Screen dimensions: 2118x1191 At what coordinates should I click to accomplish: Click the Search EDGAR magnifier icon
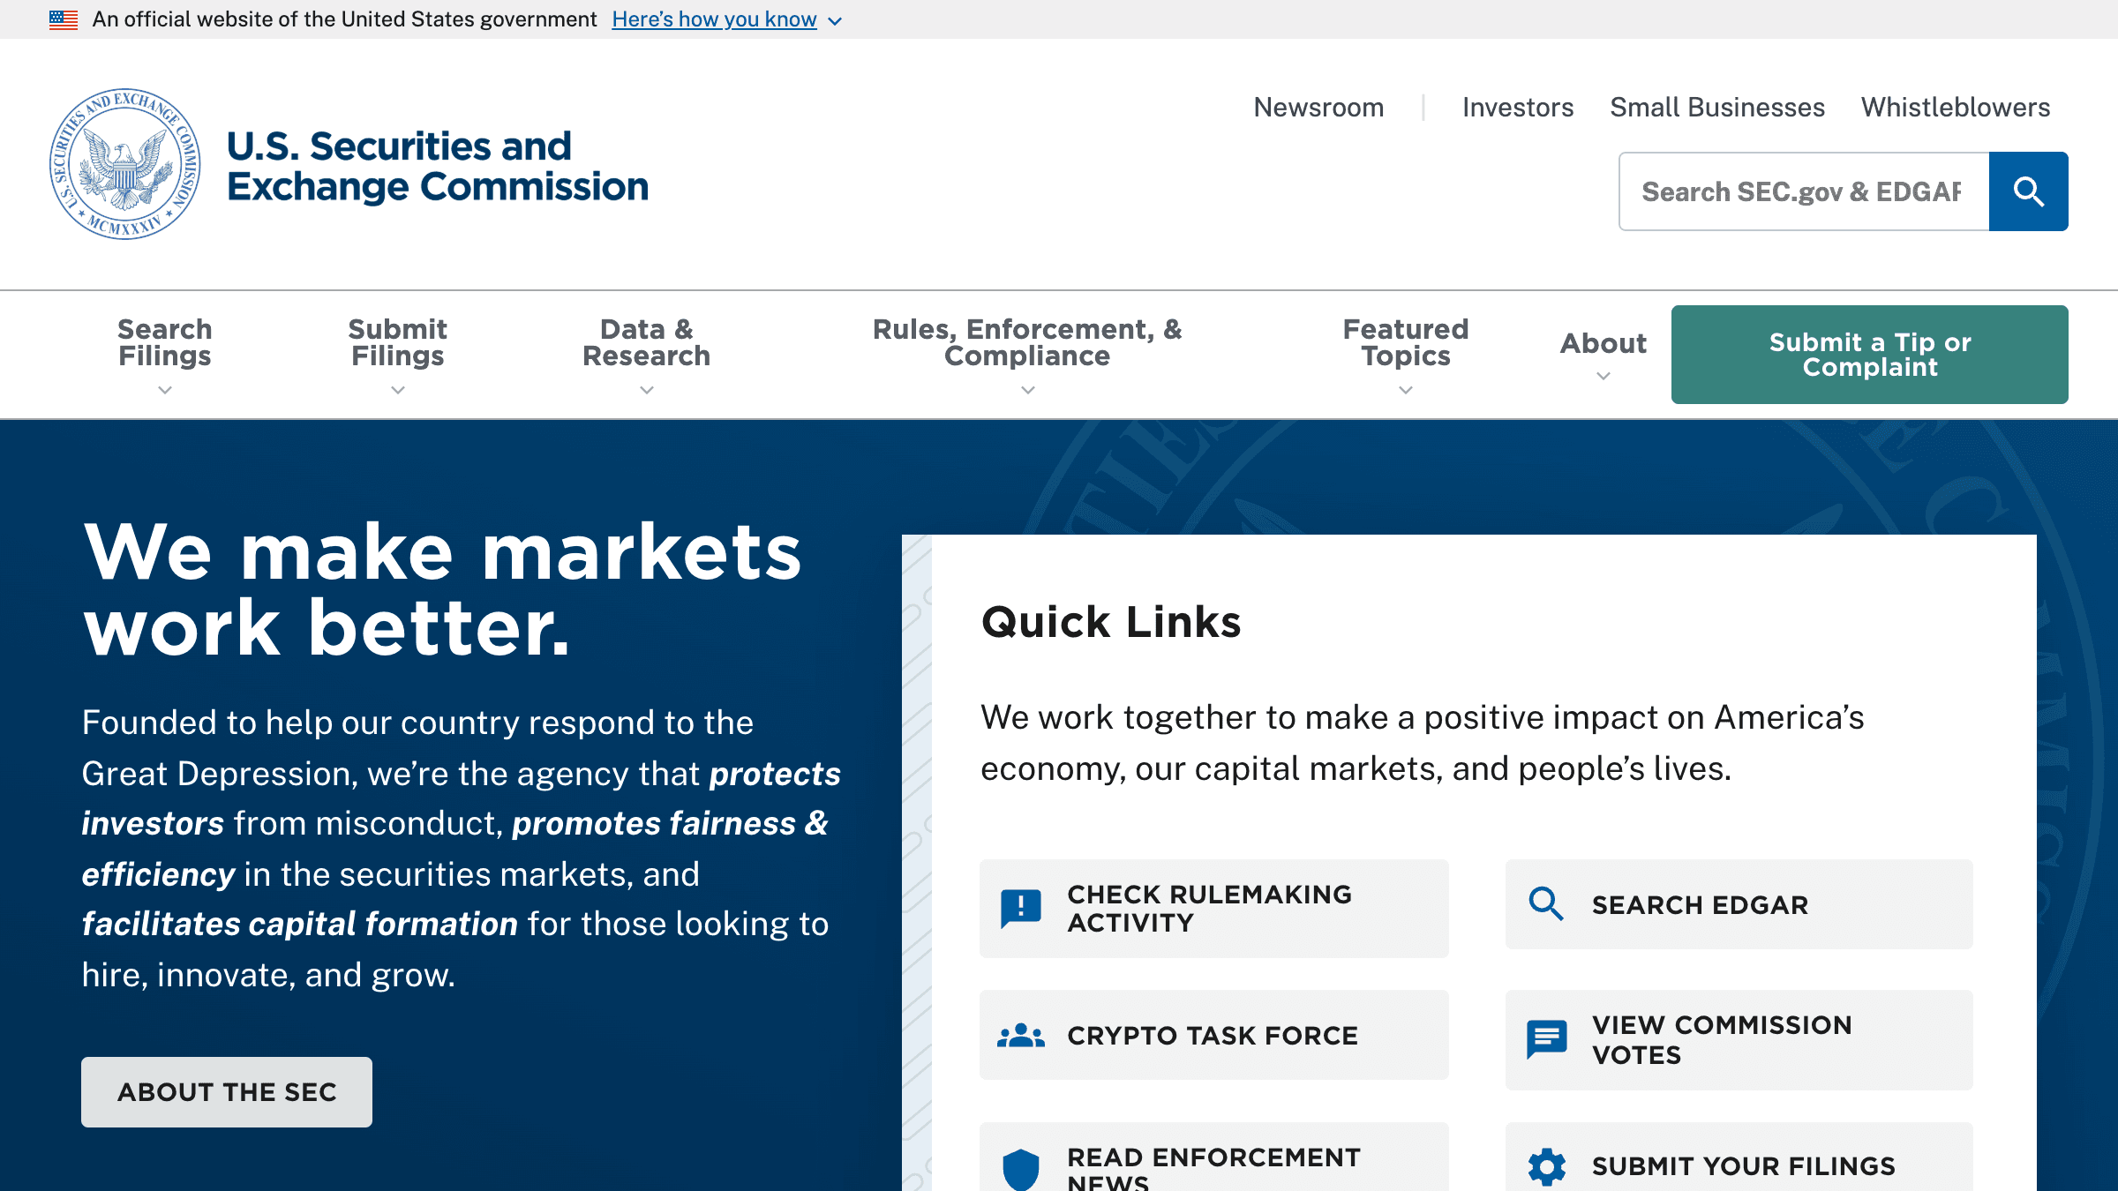coord(1546,904)
